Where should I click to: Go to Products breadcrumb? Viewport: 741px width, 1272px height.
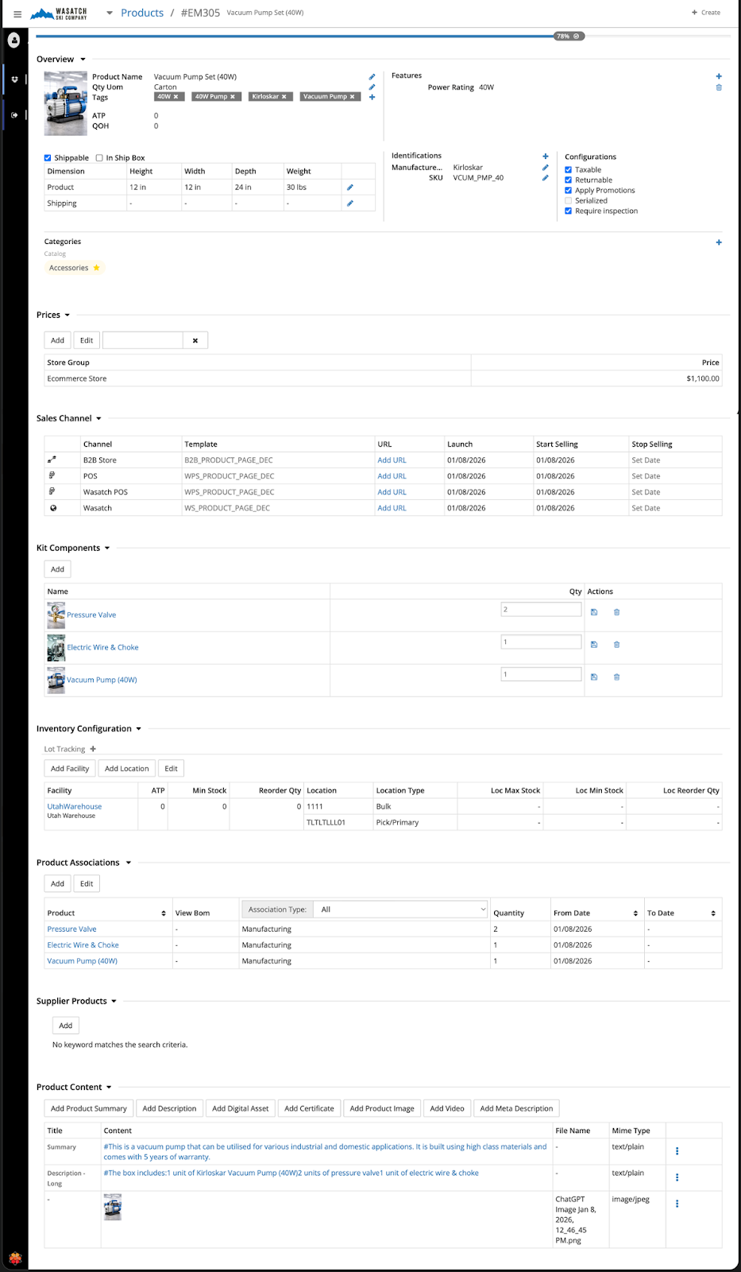141,13
